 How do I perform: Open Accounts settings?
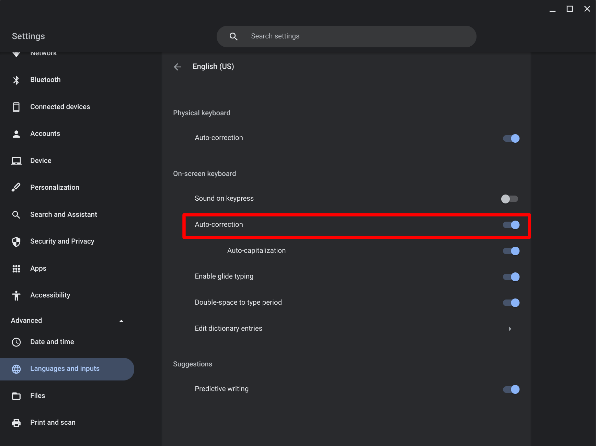coord(45,133)
